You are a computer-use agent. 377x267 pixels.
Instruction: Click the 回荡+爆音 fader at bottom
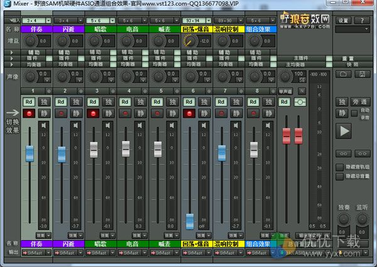190,221
